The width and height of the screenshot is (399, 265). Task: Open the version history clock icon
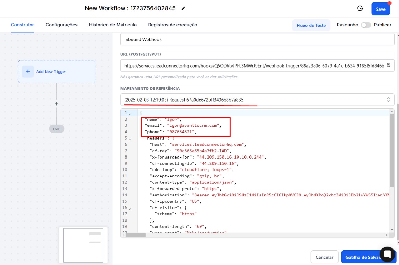point(360,8)
